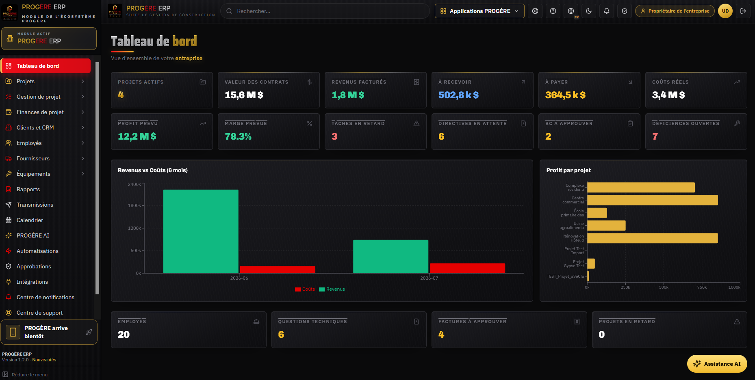Image resolution: width=755 pixels, height=380 pixels.
Task: Click the À recevoir 502,8 k$ value
Action: click(x=458, y=95)
